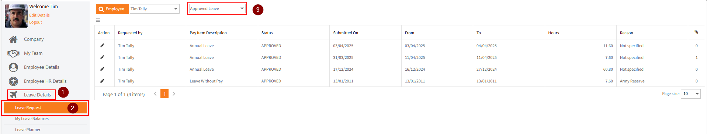The width and height of the screenshot is (707, 134).
Task: Click the Edit Details link
Action: point(39,15)
